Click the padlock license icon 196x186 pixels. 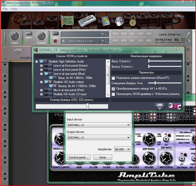pyautogui.click(x=133, y=21)
